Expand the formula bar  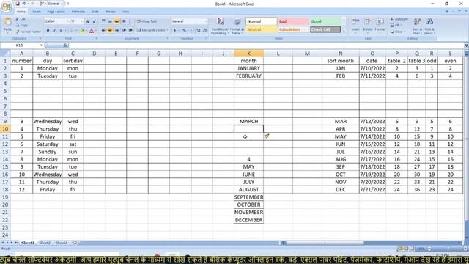(x=466, y=45)
